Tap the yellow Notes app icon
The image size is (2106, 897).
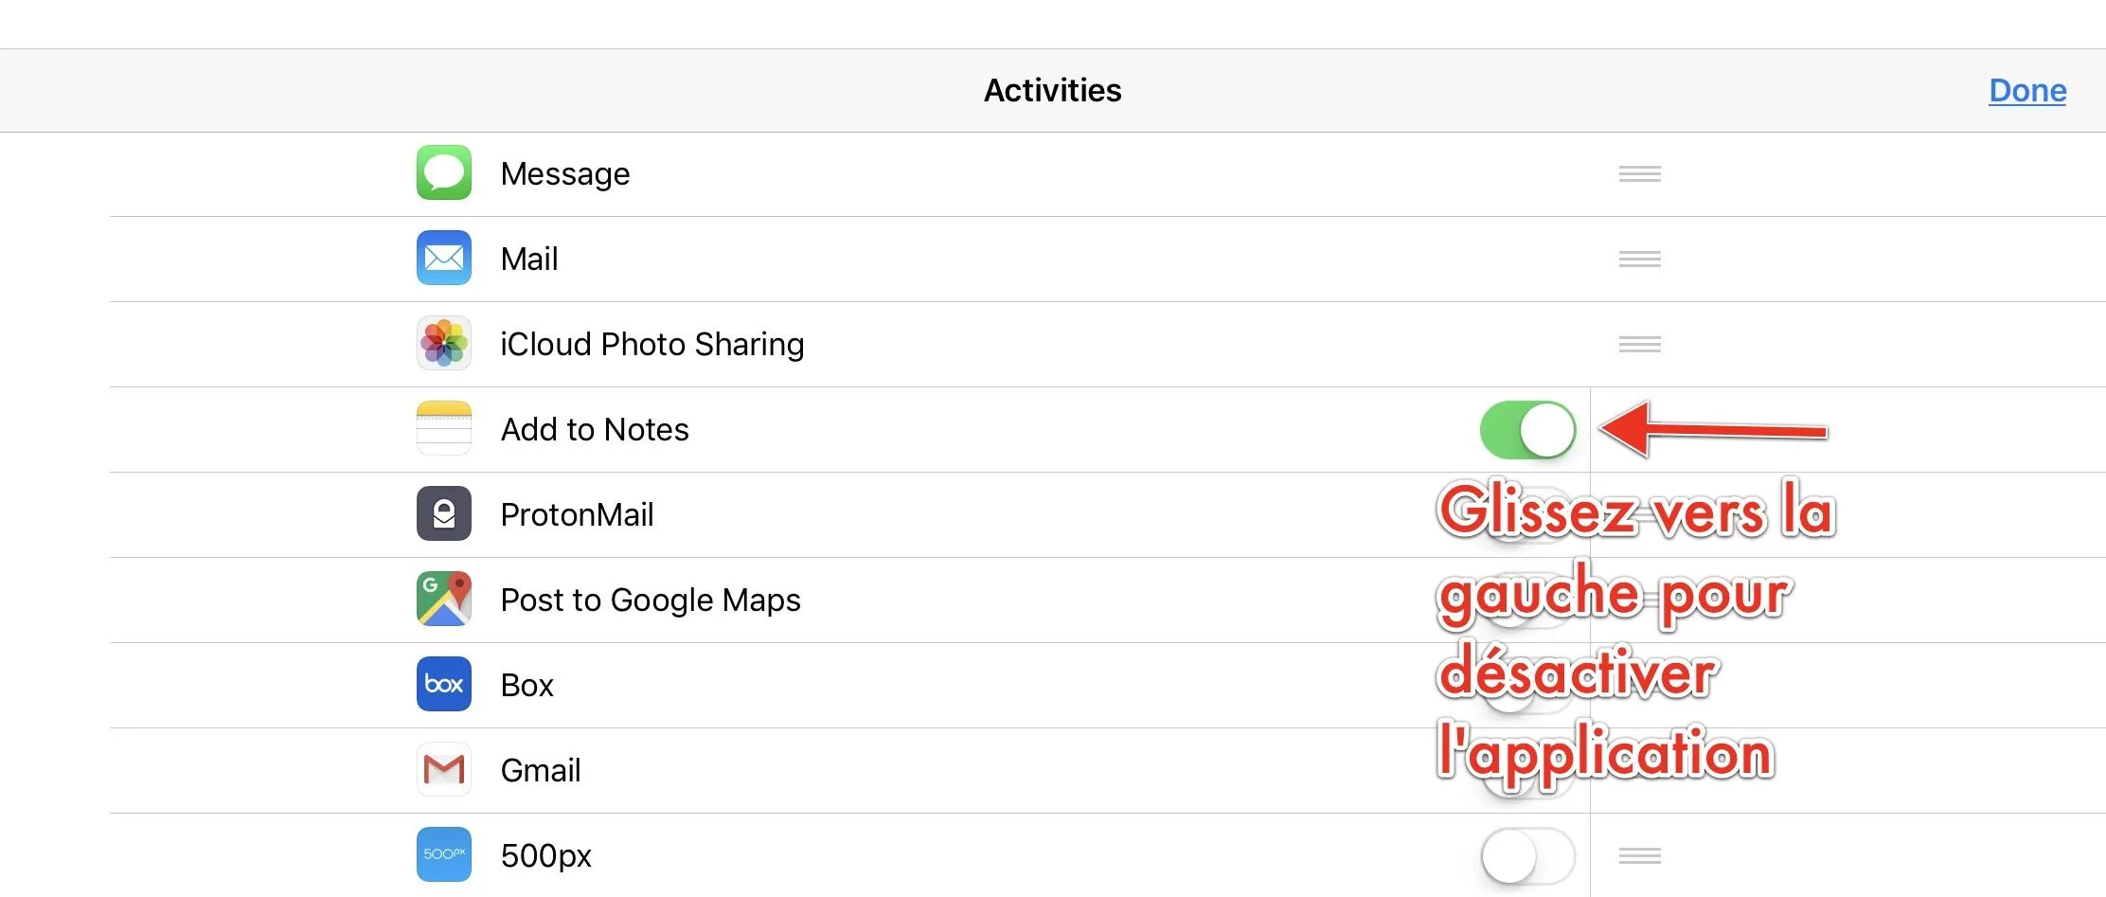[x=444, y=428]
